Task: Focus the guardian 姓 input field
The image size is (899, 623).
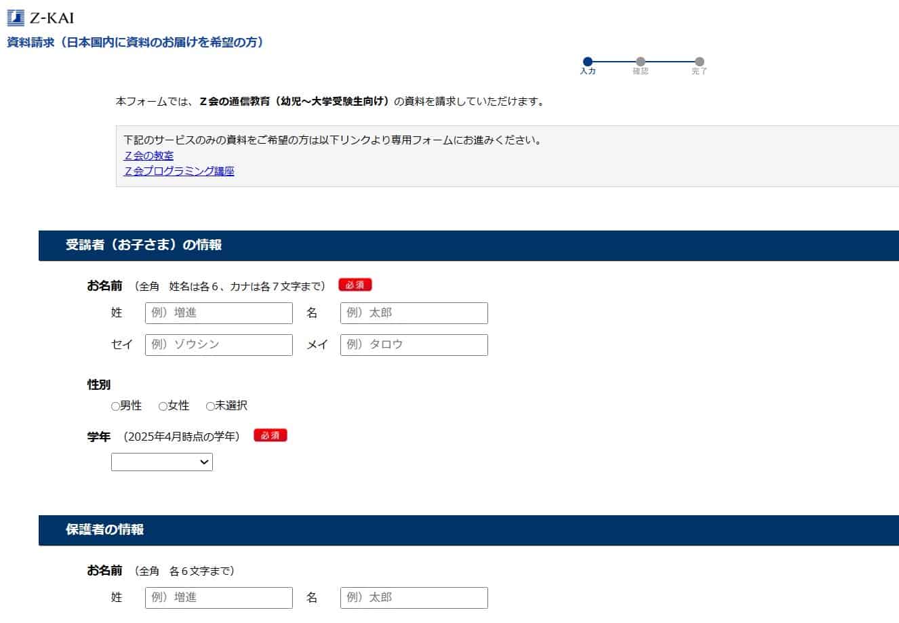Action: [x=219, y=598]
